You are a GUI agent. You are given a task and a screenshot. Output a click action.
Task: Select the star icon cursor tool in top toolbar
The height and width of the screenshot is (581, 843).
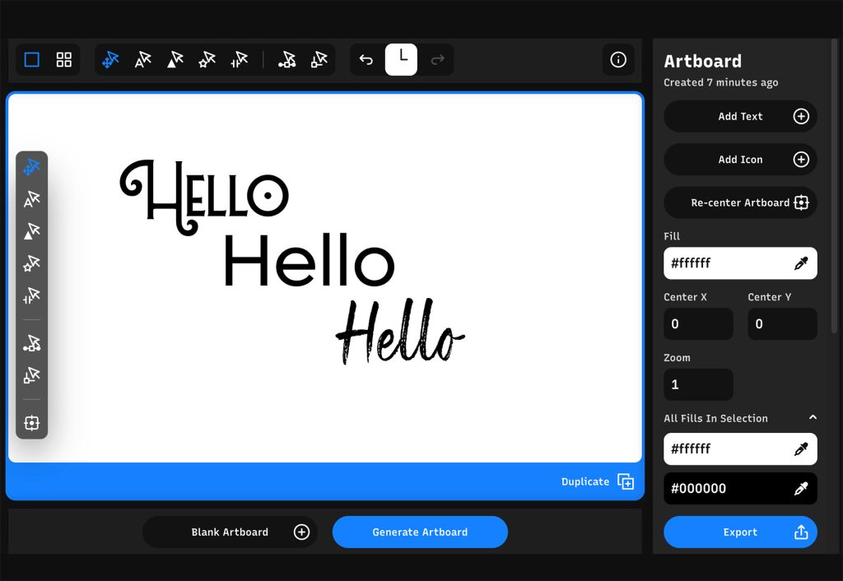point(207,59)
